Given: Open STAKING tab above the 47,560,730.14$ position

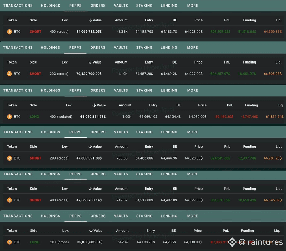Looking at the screenshot, I should 144,174.
